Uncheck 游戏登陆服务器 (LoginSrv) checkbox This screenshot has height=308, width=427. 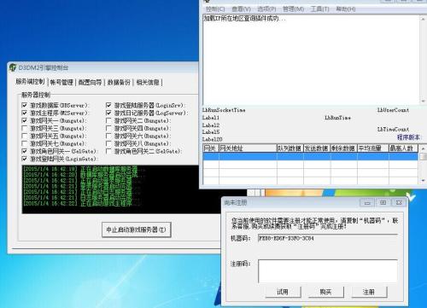[x=108, y=105]
